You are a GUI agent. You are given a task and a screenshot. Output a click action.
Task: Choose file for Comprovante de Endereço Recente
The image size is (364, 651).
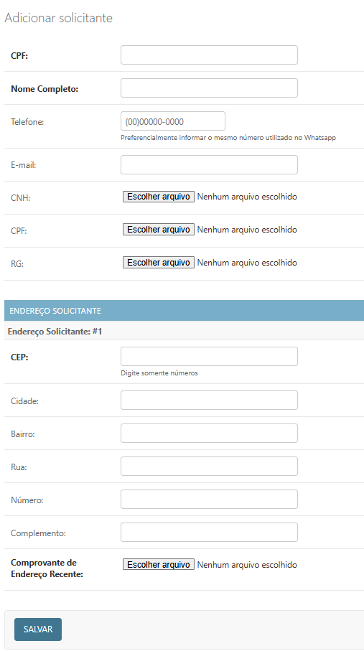click(159, 565)
